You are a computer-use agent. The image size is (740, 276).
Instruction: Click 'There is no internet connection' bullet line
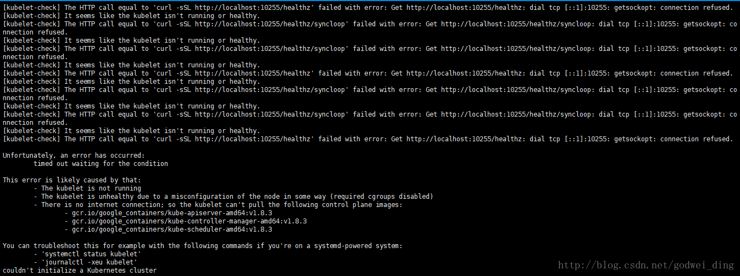pyautogui.click(x=218, y=205)
